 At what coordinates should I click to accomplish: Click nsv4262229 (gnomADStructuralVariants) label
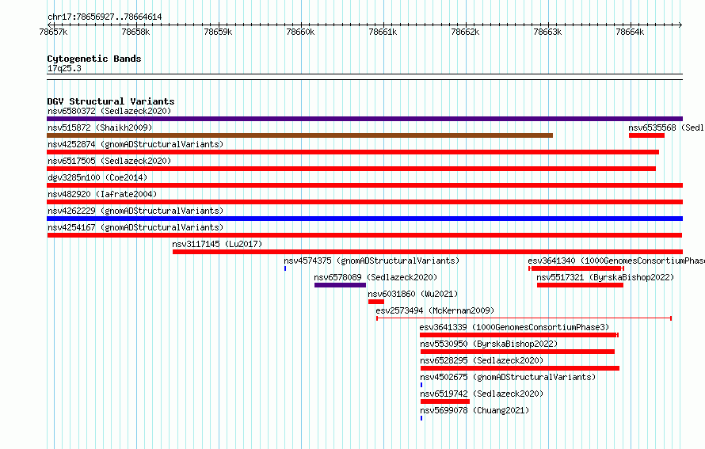pos(135,211)
